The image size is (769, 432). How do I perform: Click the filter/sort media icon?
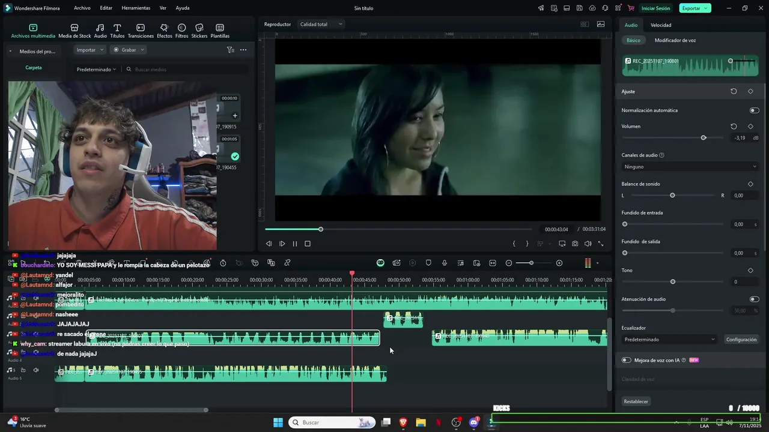(x=231, y=50)
